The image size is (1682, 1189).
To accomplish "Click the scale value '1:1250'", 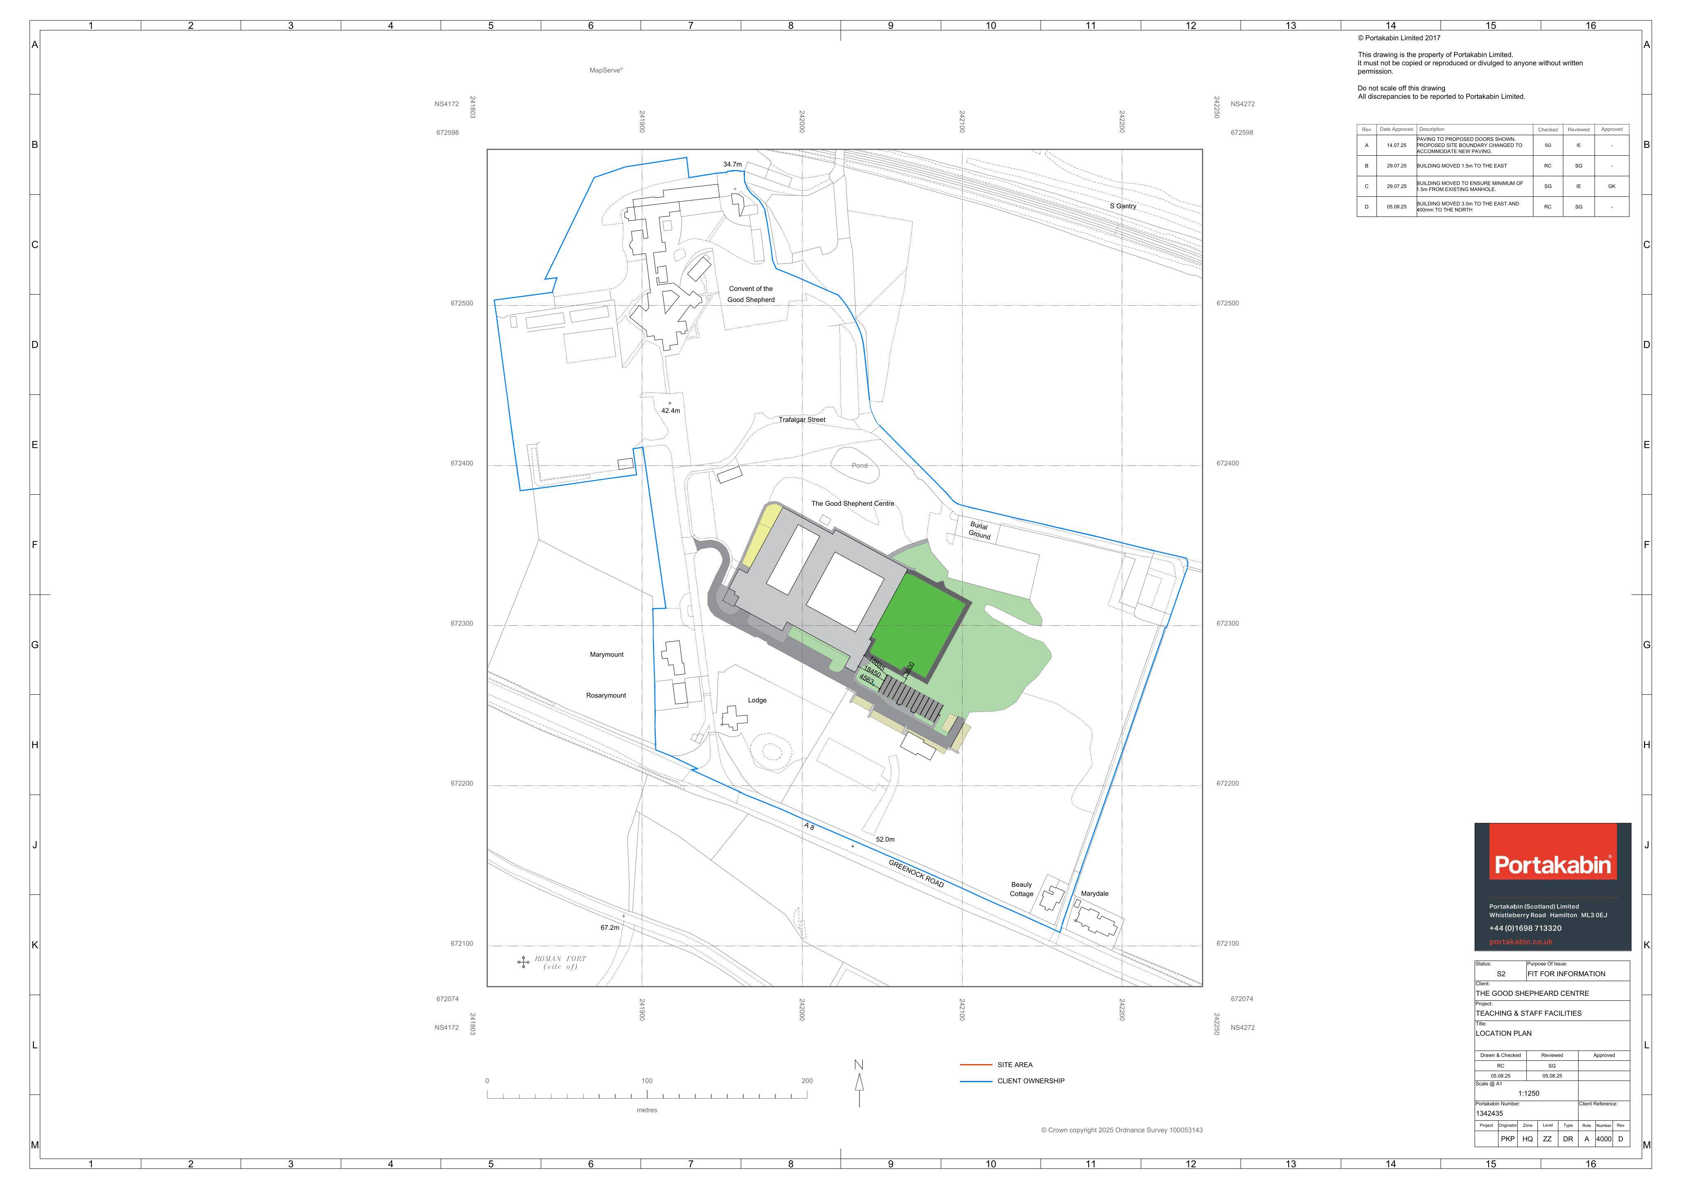I will pos(1528,1093).
